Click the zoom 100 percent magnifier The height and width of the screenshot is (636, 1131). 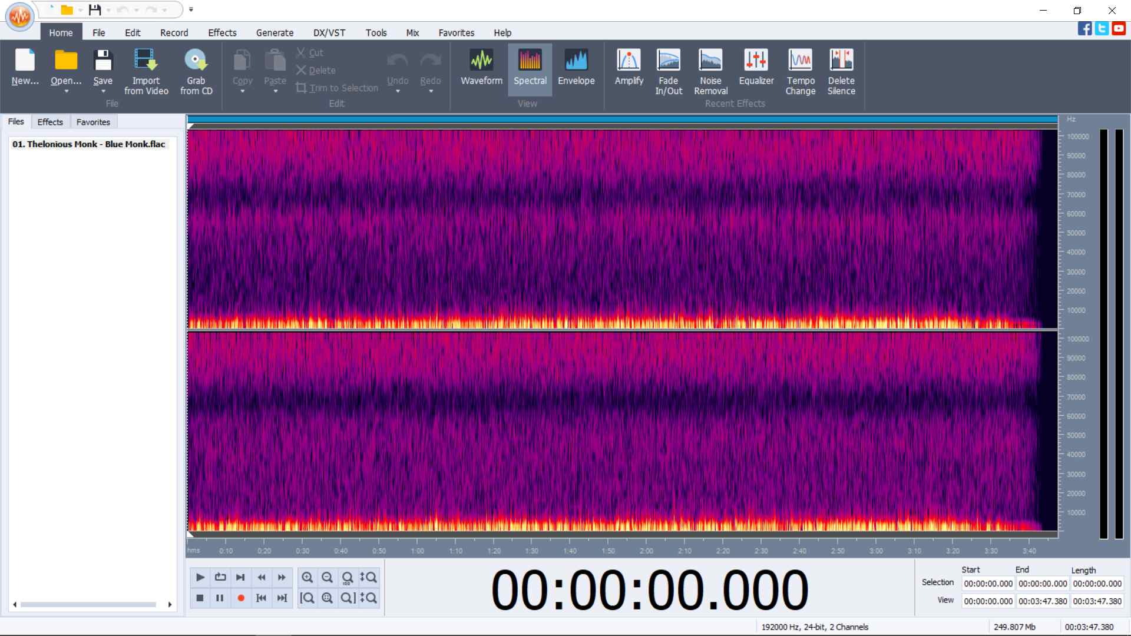(348, 577)
